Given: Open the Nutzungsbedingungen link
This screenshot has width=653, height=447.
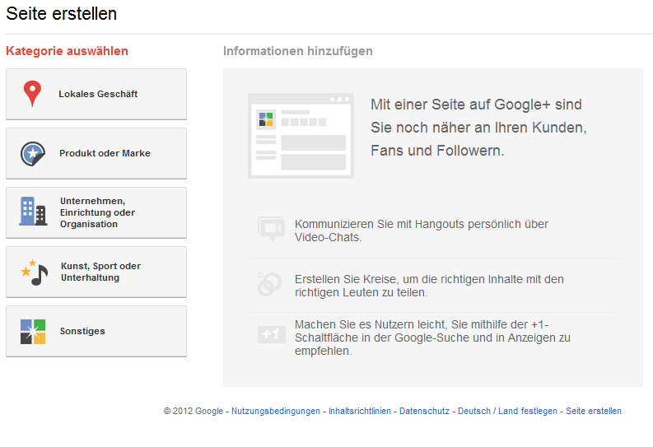Looking at the screenshot, I should [x=276, y=412].
